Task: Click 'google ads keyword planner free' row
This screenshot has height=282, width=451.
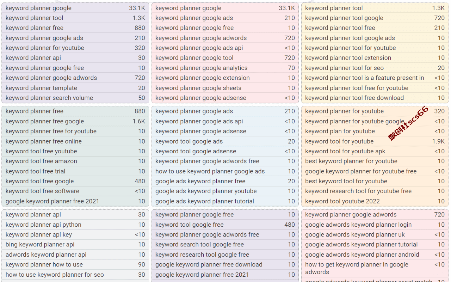Action: 225,181
